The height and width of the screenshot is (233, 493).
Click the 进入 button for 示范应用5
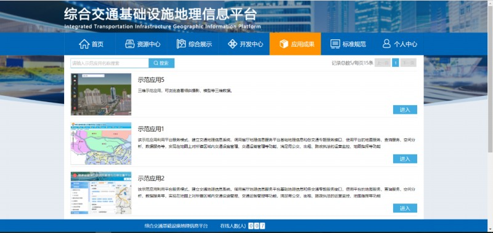[405, 110]
